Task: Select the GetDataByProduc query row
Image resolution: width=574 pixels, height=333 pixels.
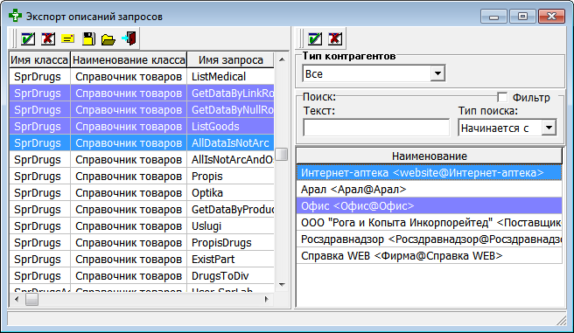Action: tap(142, 210)
